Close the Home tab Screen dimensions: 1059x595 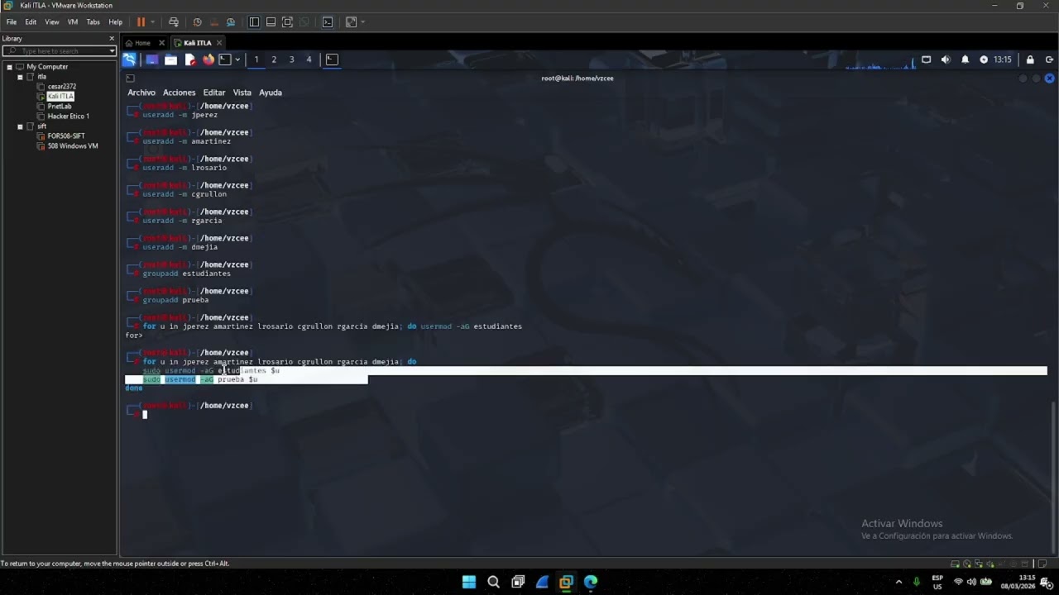pos(161,43)
